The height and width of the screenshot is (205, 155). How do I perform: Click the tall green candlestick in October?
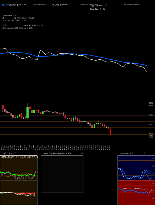click(28, 112)
